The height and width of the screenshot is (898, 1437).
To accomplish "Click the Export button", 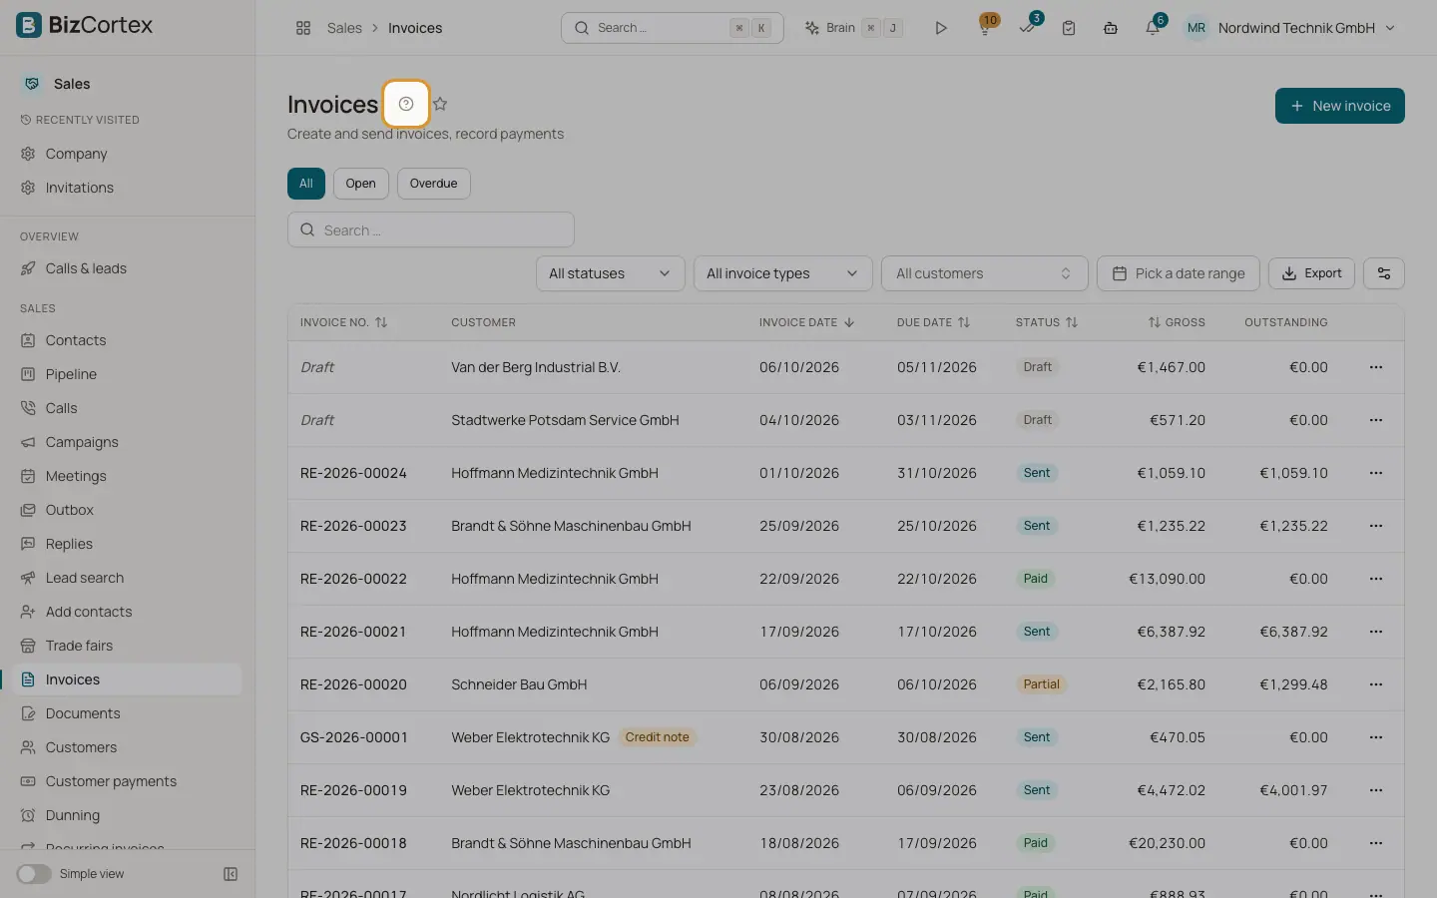I will [1311, 273].
